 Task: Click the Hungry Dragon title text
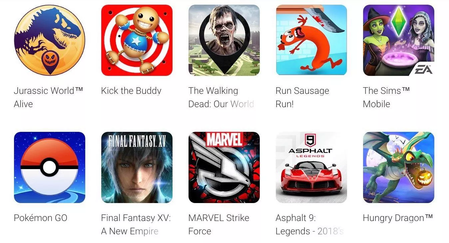[x=398, y=218]
